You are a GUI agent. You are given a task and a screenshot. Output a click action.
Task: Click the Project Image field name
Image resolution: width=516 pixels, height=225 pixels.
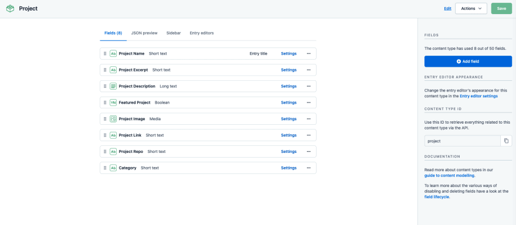132,119
